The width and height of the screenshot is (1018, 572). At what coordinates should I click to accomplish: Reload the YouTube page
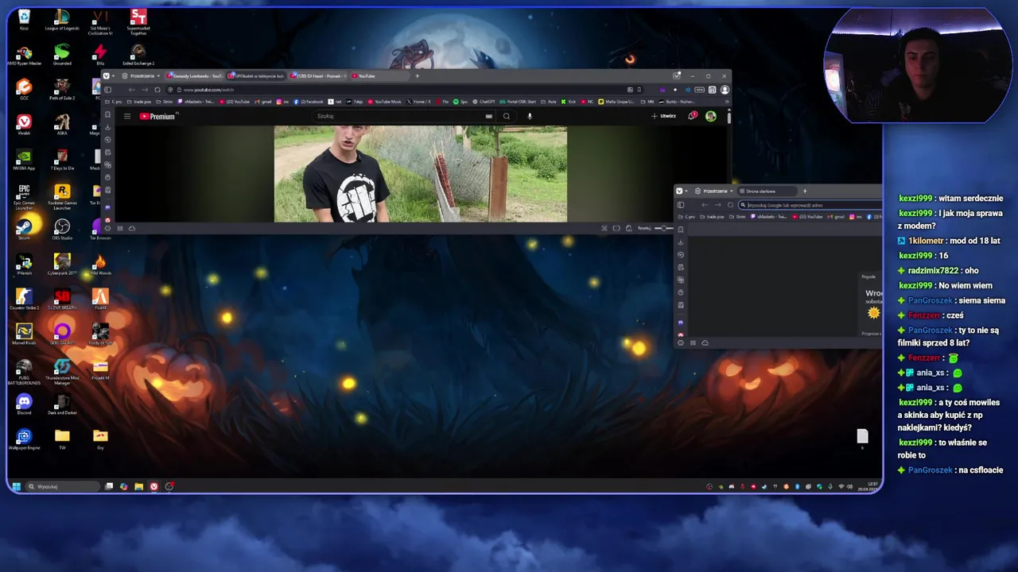157,90
